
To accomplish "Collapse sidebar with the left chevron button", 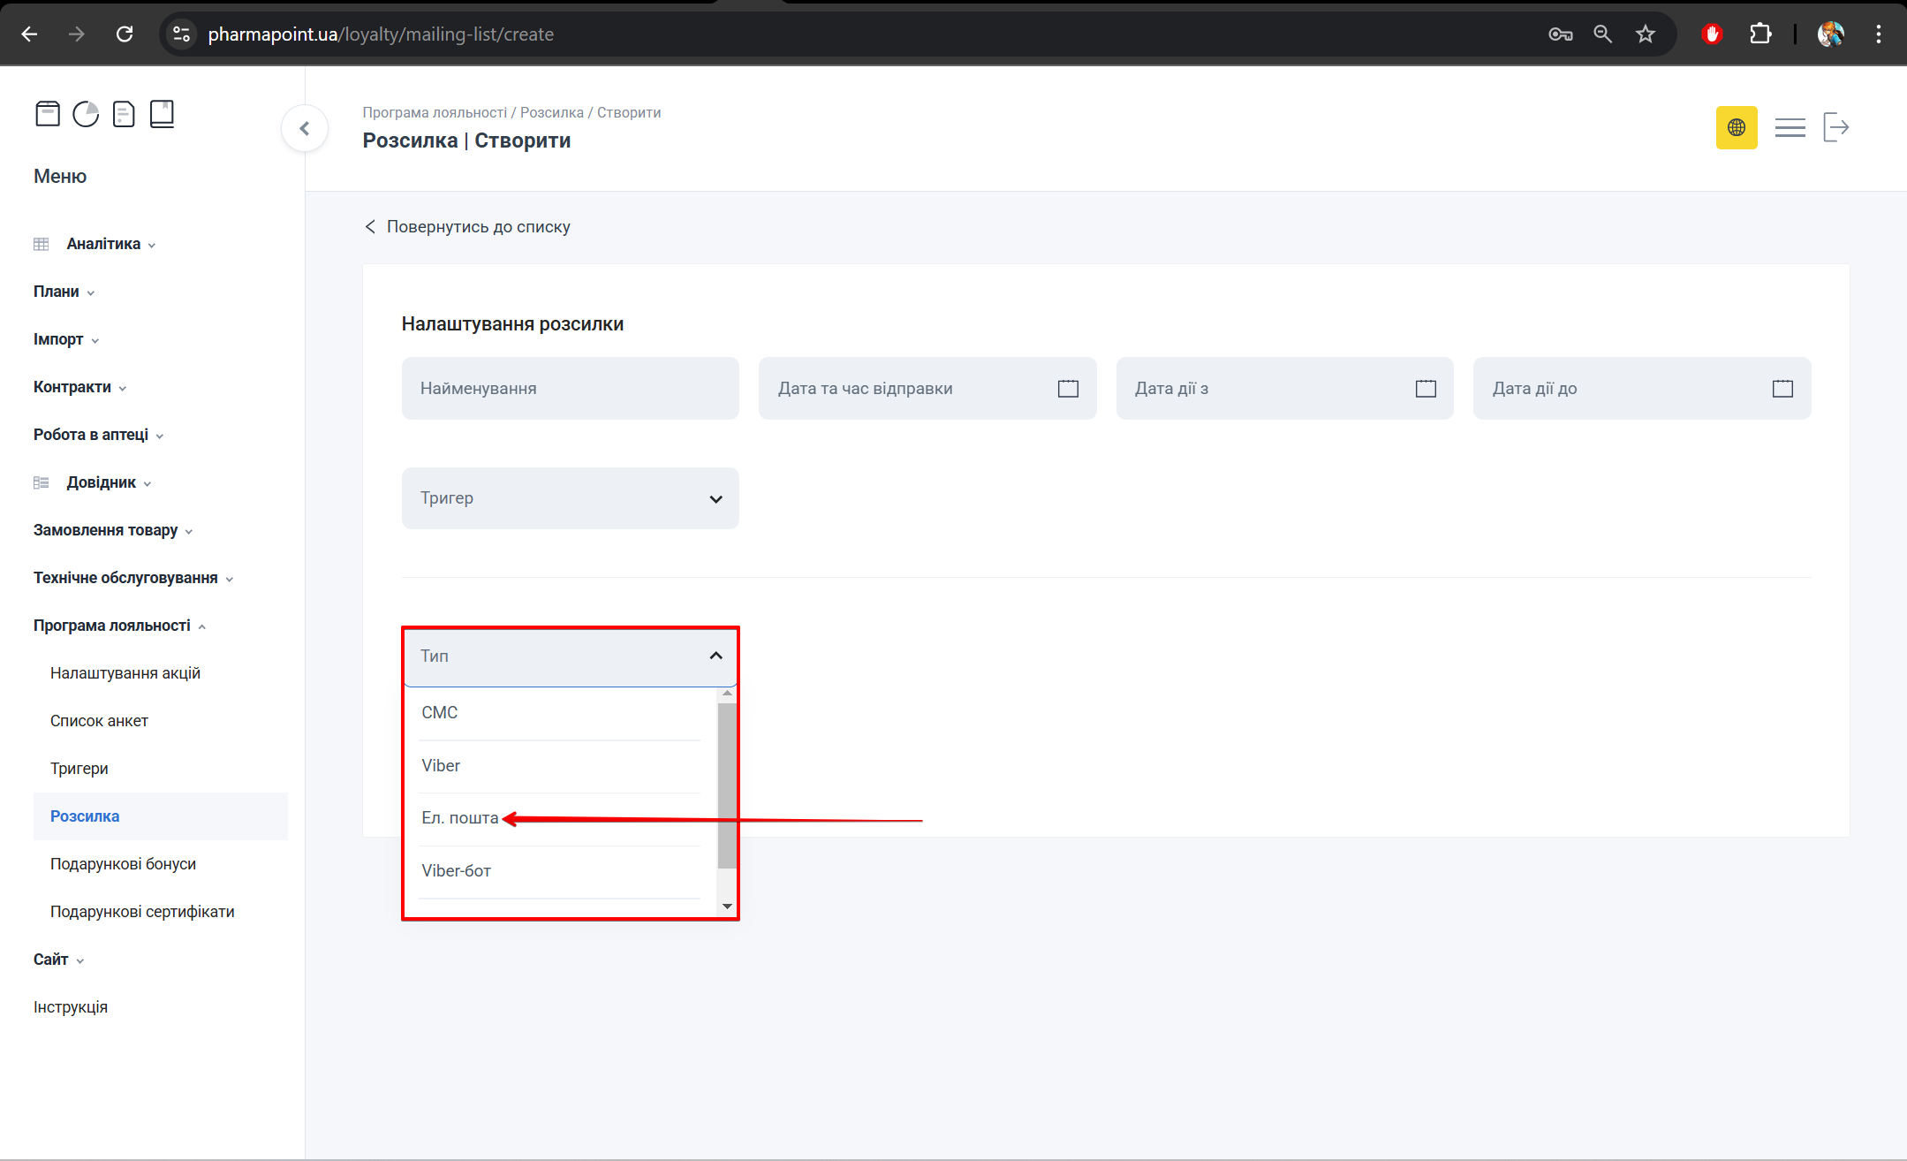I will (305, 129).
